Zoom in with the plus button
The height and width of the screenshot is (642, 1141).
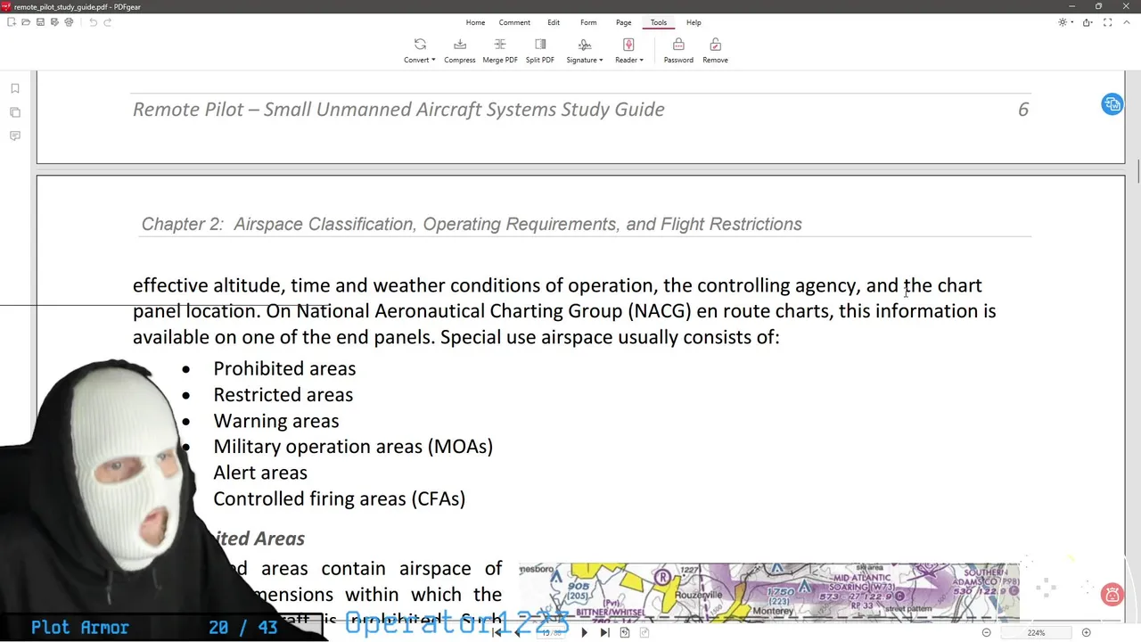(x=1086, y=633)
